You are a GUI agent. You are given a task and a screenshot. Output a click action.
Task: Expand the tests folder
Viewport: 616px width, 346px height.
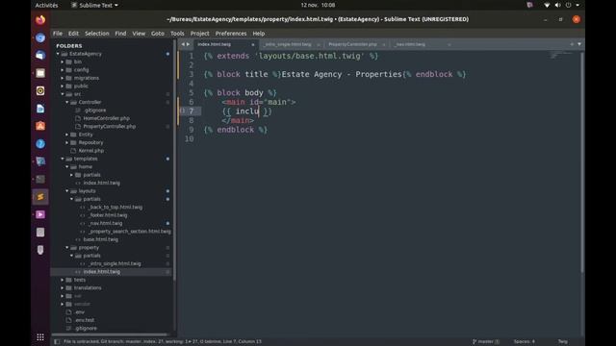point(63,280)
